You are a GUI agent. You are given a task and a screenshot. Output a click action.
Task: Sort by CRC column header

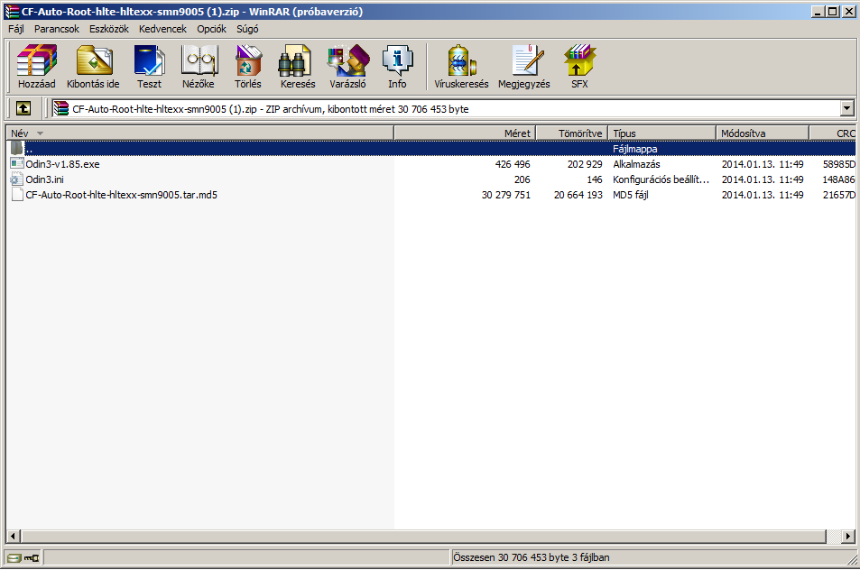[x=833, y=133]
